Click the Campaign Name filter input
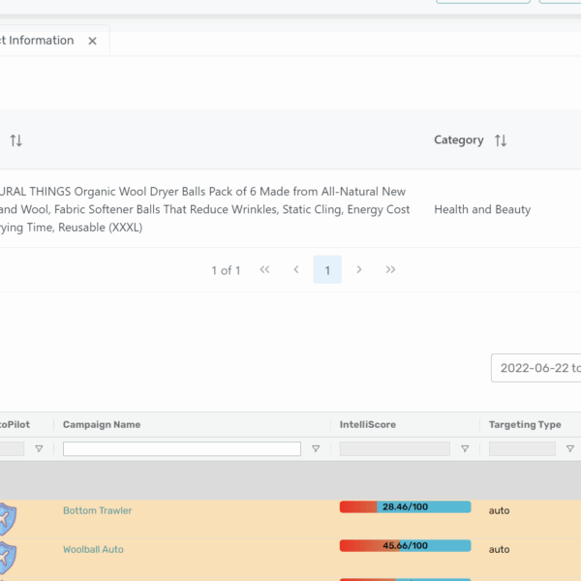 pyautogui.click(x=182, y=448)
